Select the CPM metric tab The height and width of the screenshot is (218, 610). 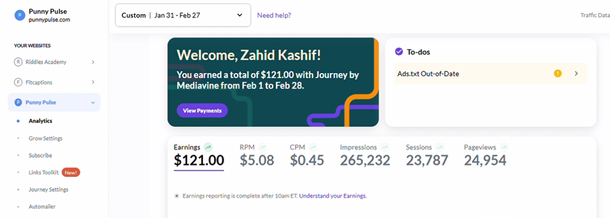point(307,155)
